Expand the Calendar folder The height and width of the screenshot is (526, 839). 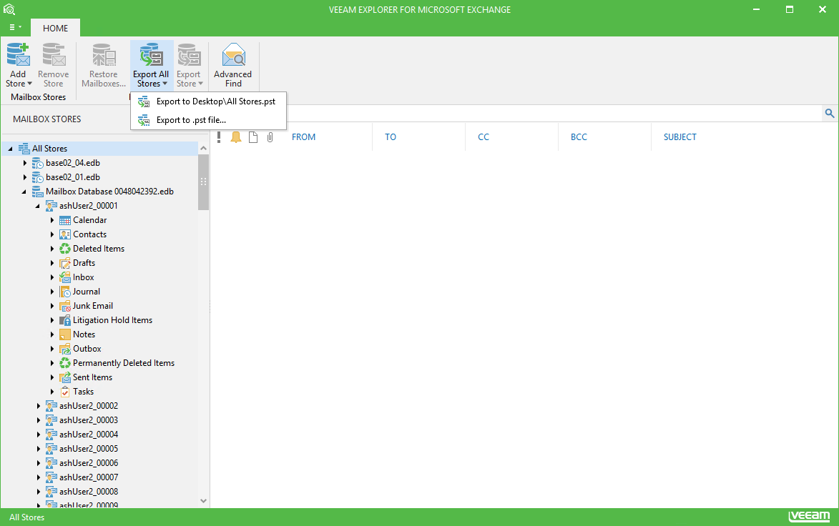tap(52, 220)
